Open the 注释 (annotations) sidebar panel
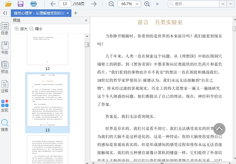The image size is (236, 164). pos(5,86)
